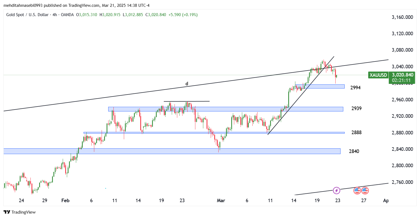Click the 24 date label on time axis
Image resolution: width=420 pixels, height=218 pixels.
tap(21, 201)
